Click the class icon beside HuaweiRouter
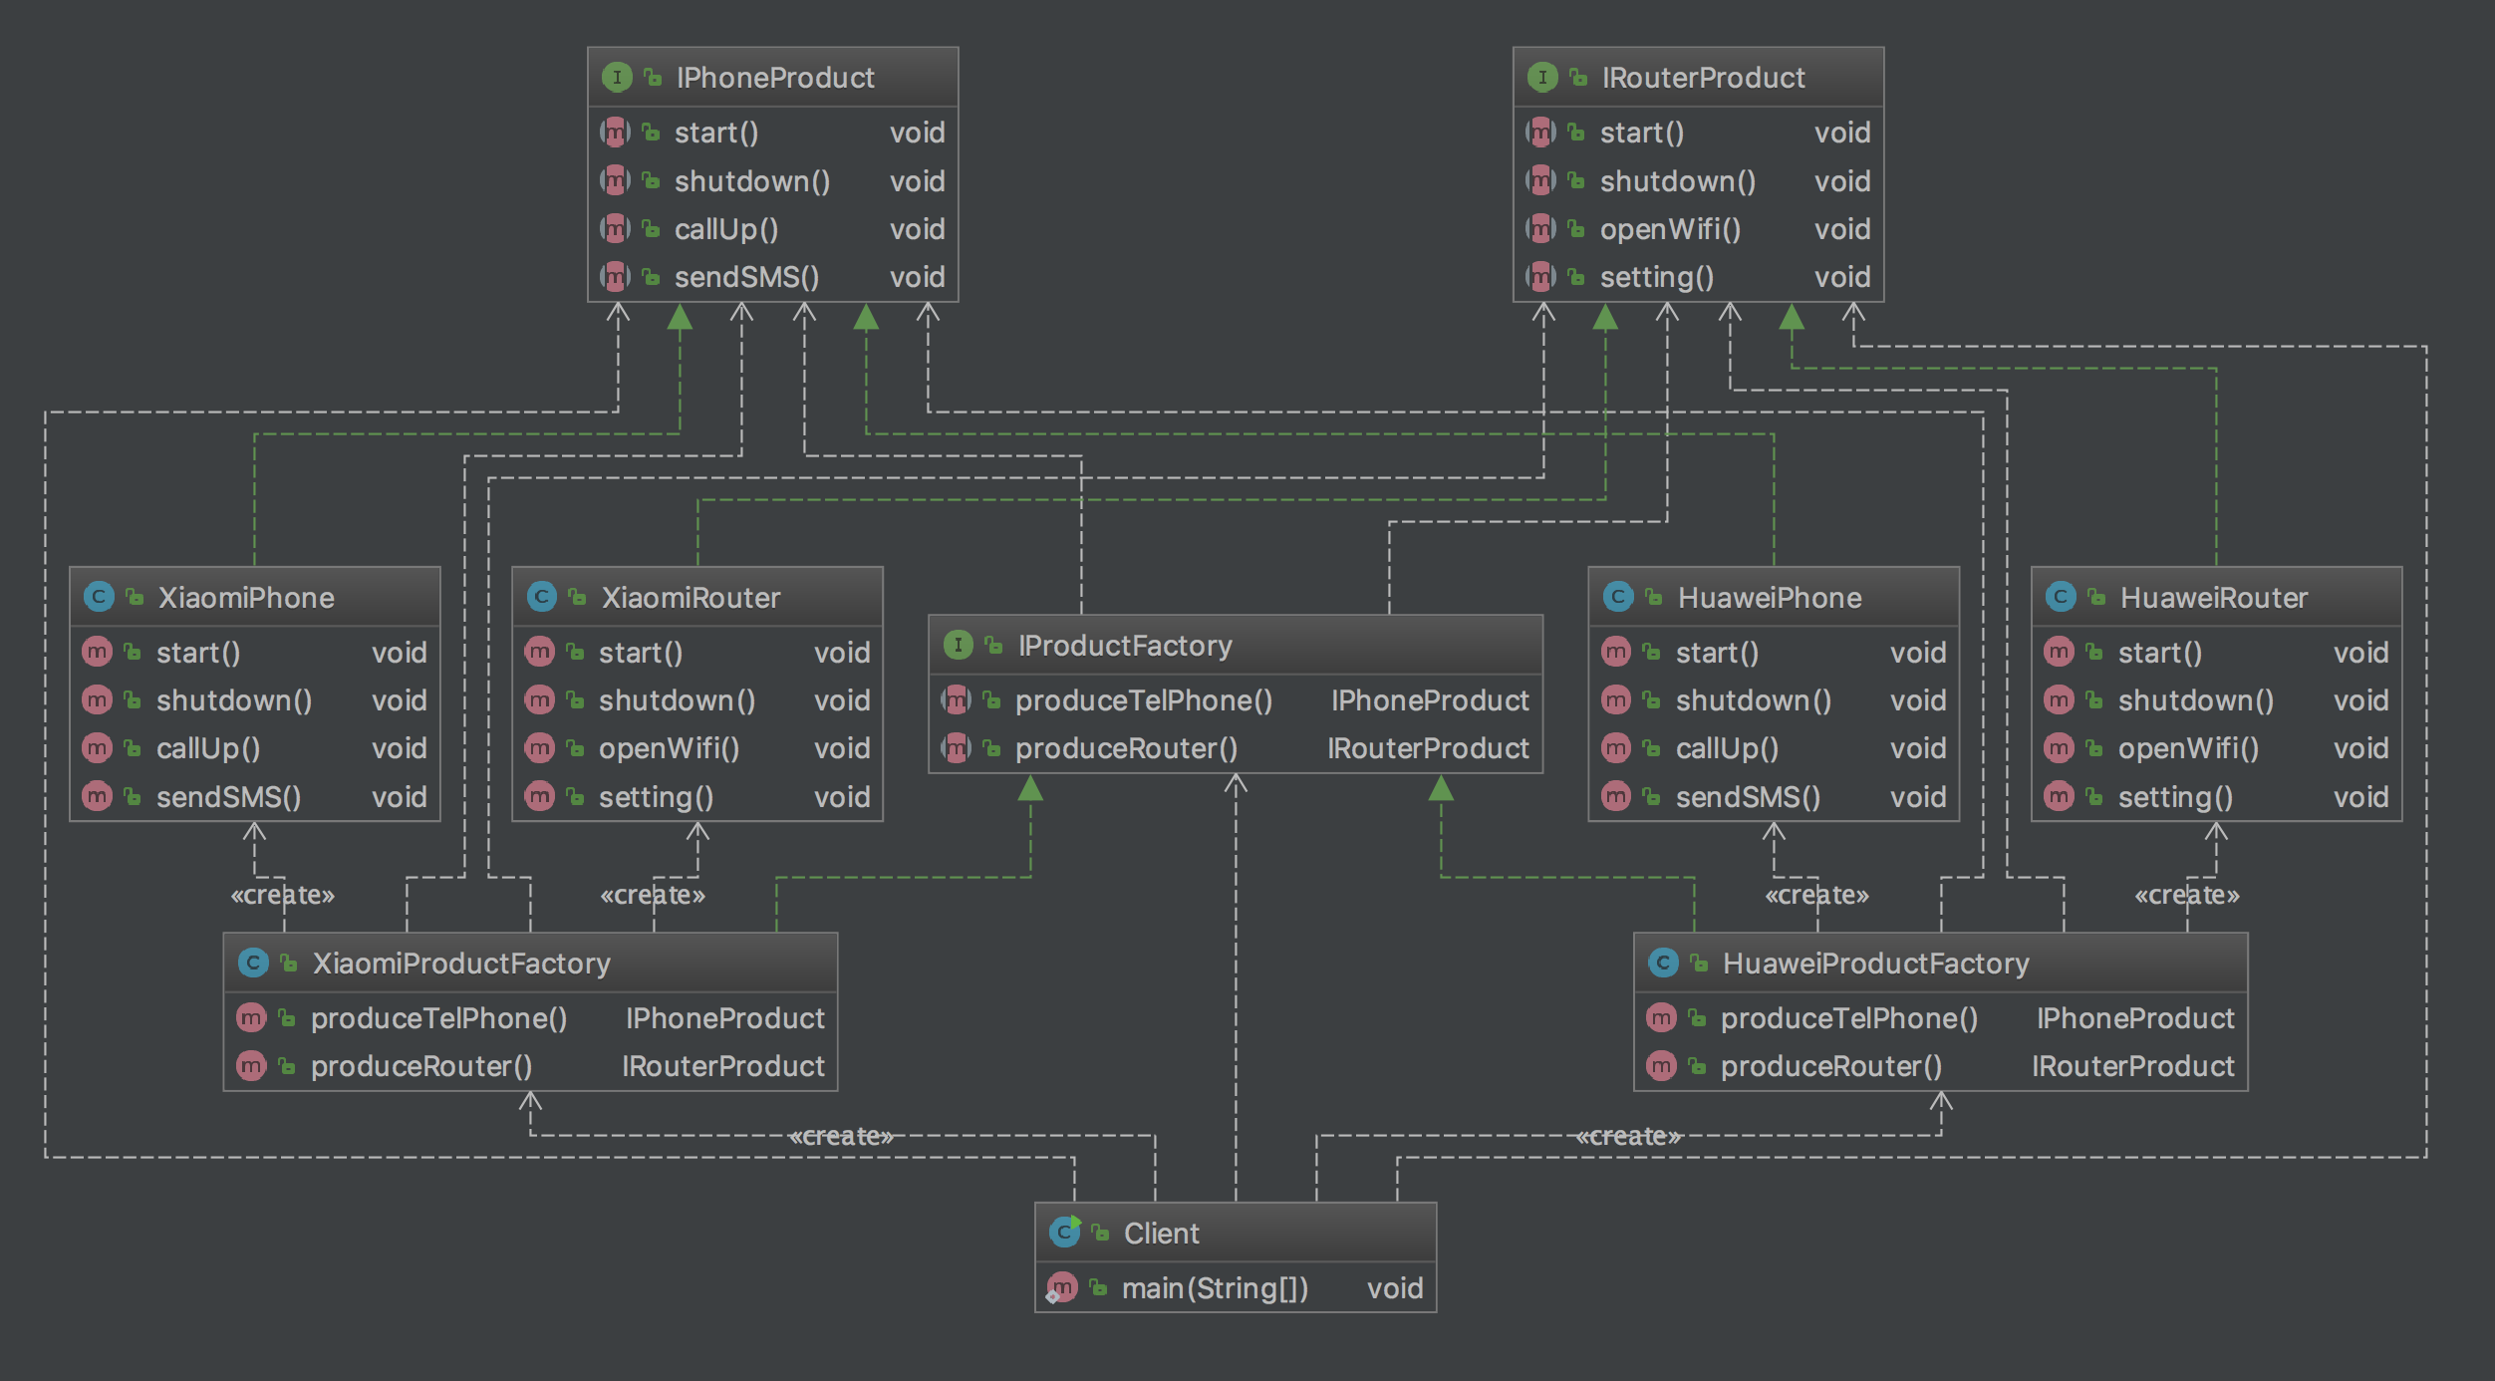 (2061, 597)
